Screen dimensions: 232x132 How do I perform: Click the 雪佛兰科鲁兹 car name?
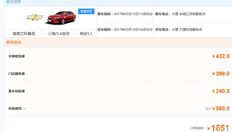pyautogui.click(x=23, y=33)
